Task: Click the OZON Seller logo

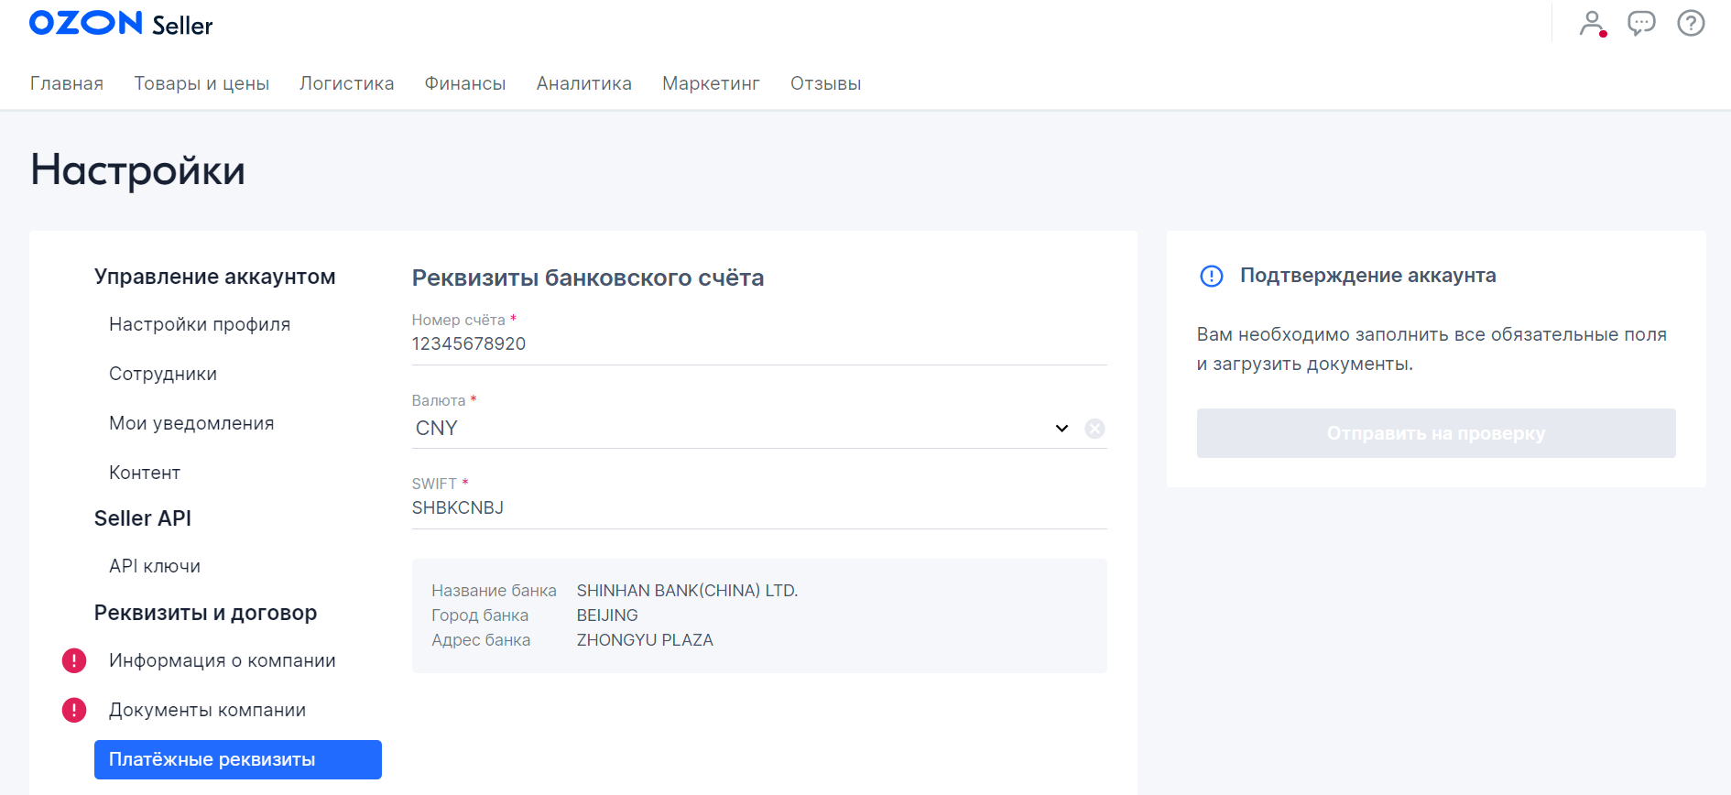Action: pos(121,24)
